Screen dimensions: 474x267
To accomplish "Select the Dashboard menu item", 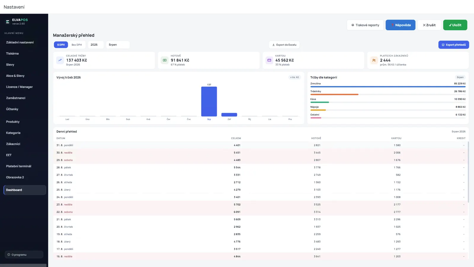I will point(25,190).
